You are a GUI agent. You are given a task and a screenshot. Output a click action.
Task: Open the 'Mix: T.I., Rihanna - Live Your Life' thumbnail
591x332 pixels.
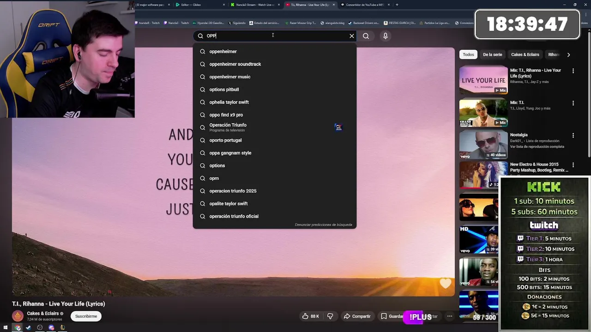[x=483, y=80]
